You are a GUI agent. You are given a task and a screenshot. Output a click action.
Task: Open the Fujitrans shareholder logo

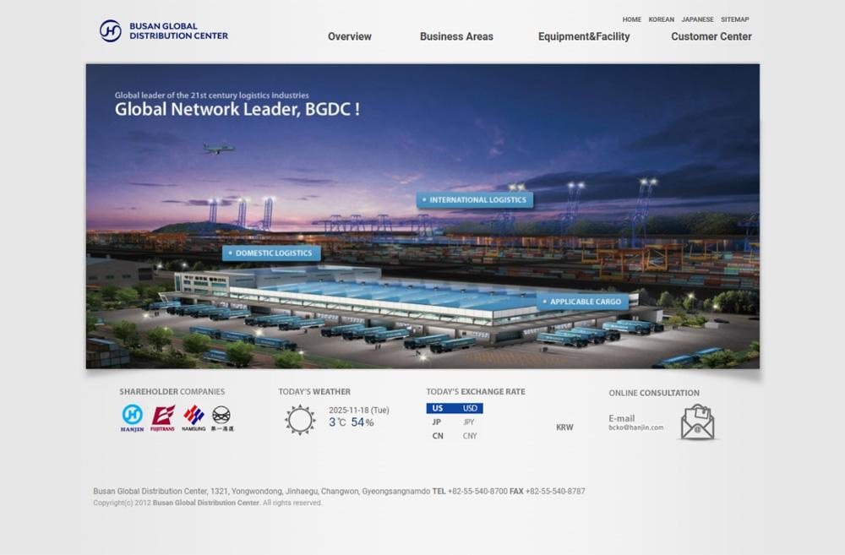coord(162,418)
